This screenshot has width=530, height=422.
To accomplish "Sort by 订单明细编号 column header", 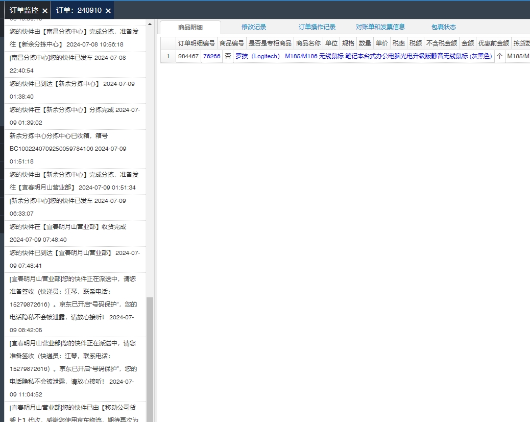I will (x=197, y=43).
